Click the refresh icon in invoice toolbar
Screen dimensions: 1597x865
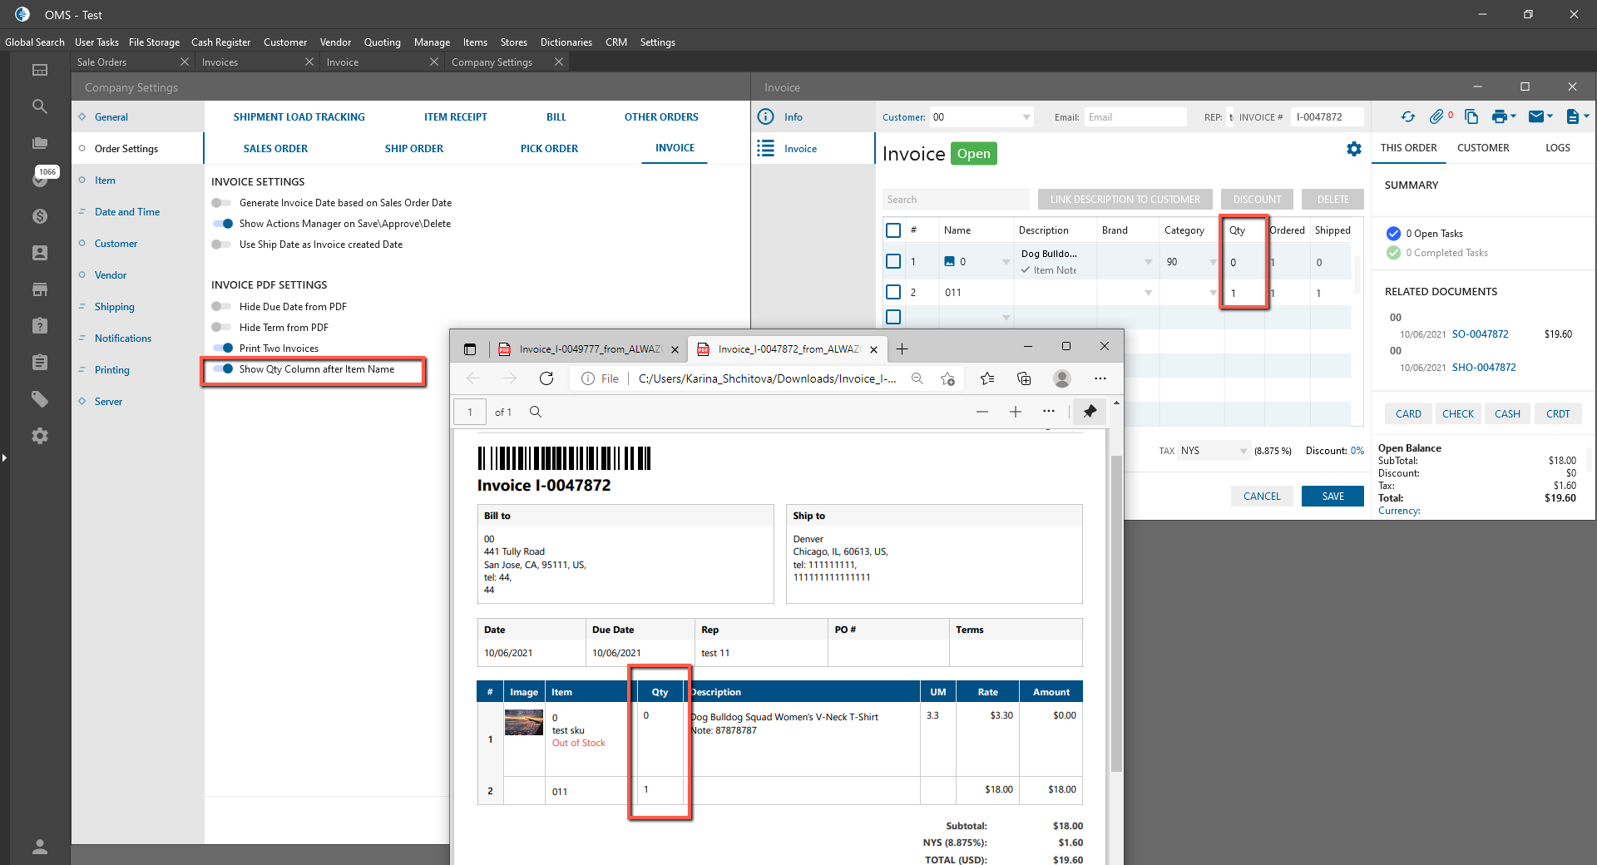point(1407,117)
